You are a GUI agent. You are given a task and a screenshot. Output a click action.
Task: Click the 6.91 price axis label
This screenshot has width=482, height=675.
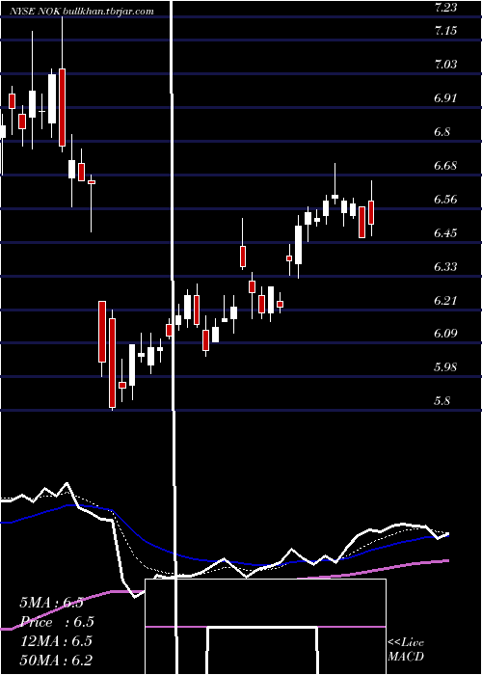tap(445, 97)
